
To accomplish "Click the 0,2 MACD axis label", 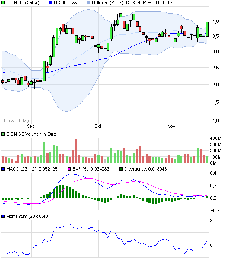I will (x=213, y=185).
